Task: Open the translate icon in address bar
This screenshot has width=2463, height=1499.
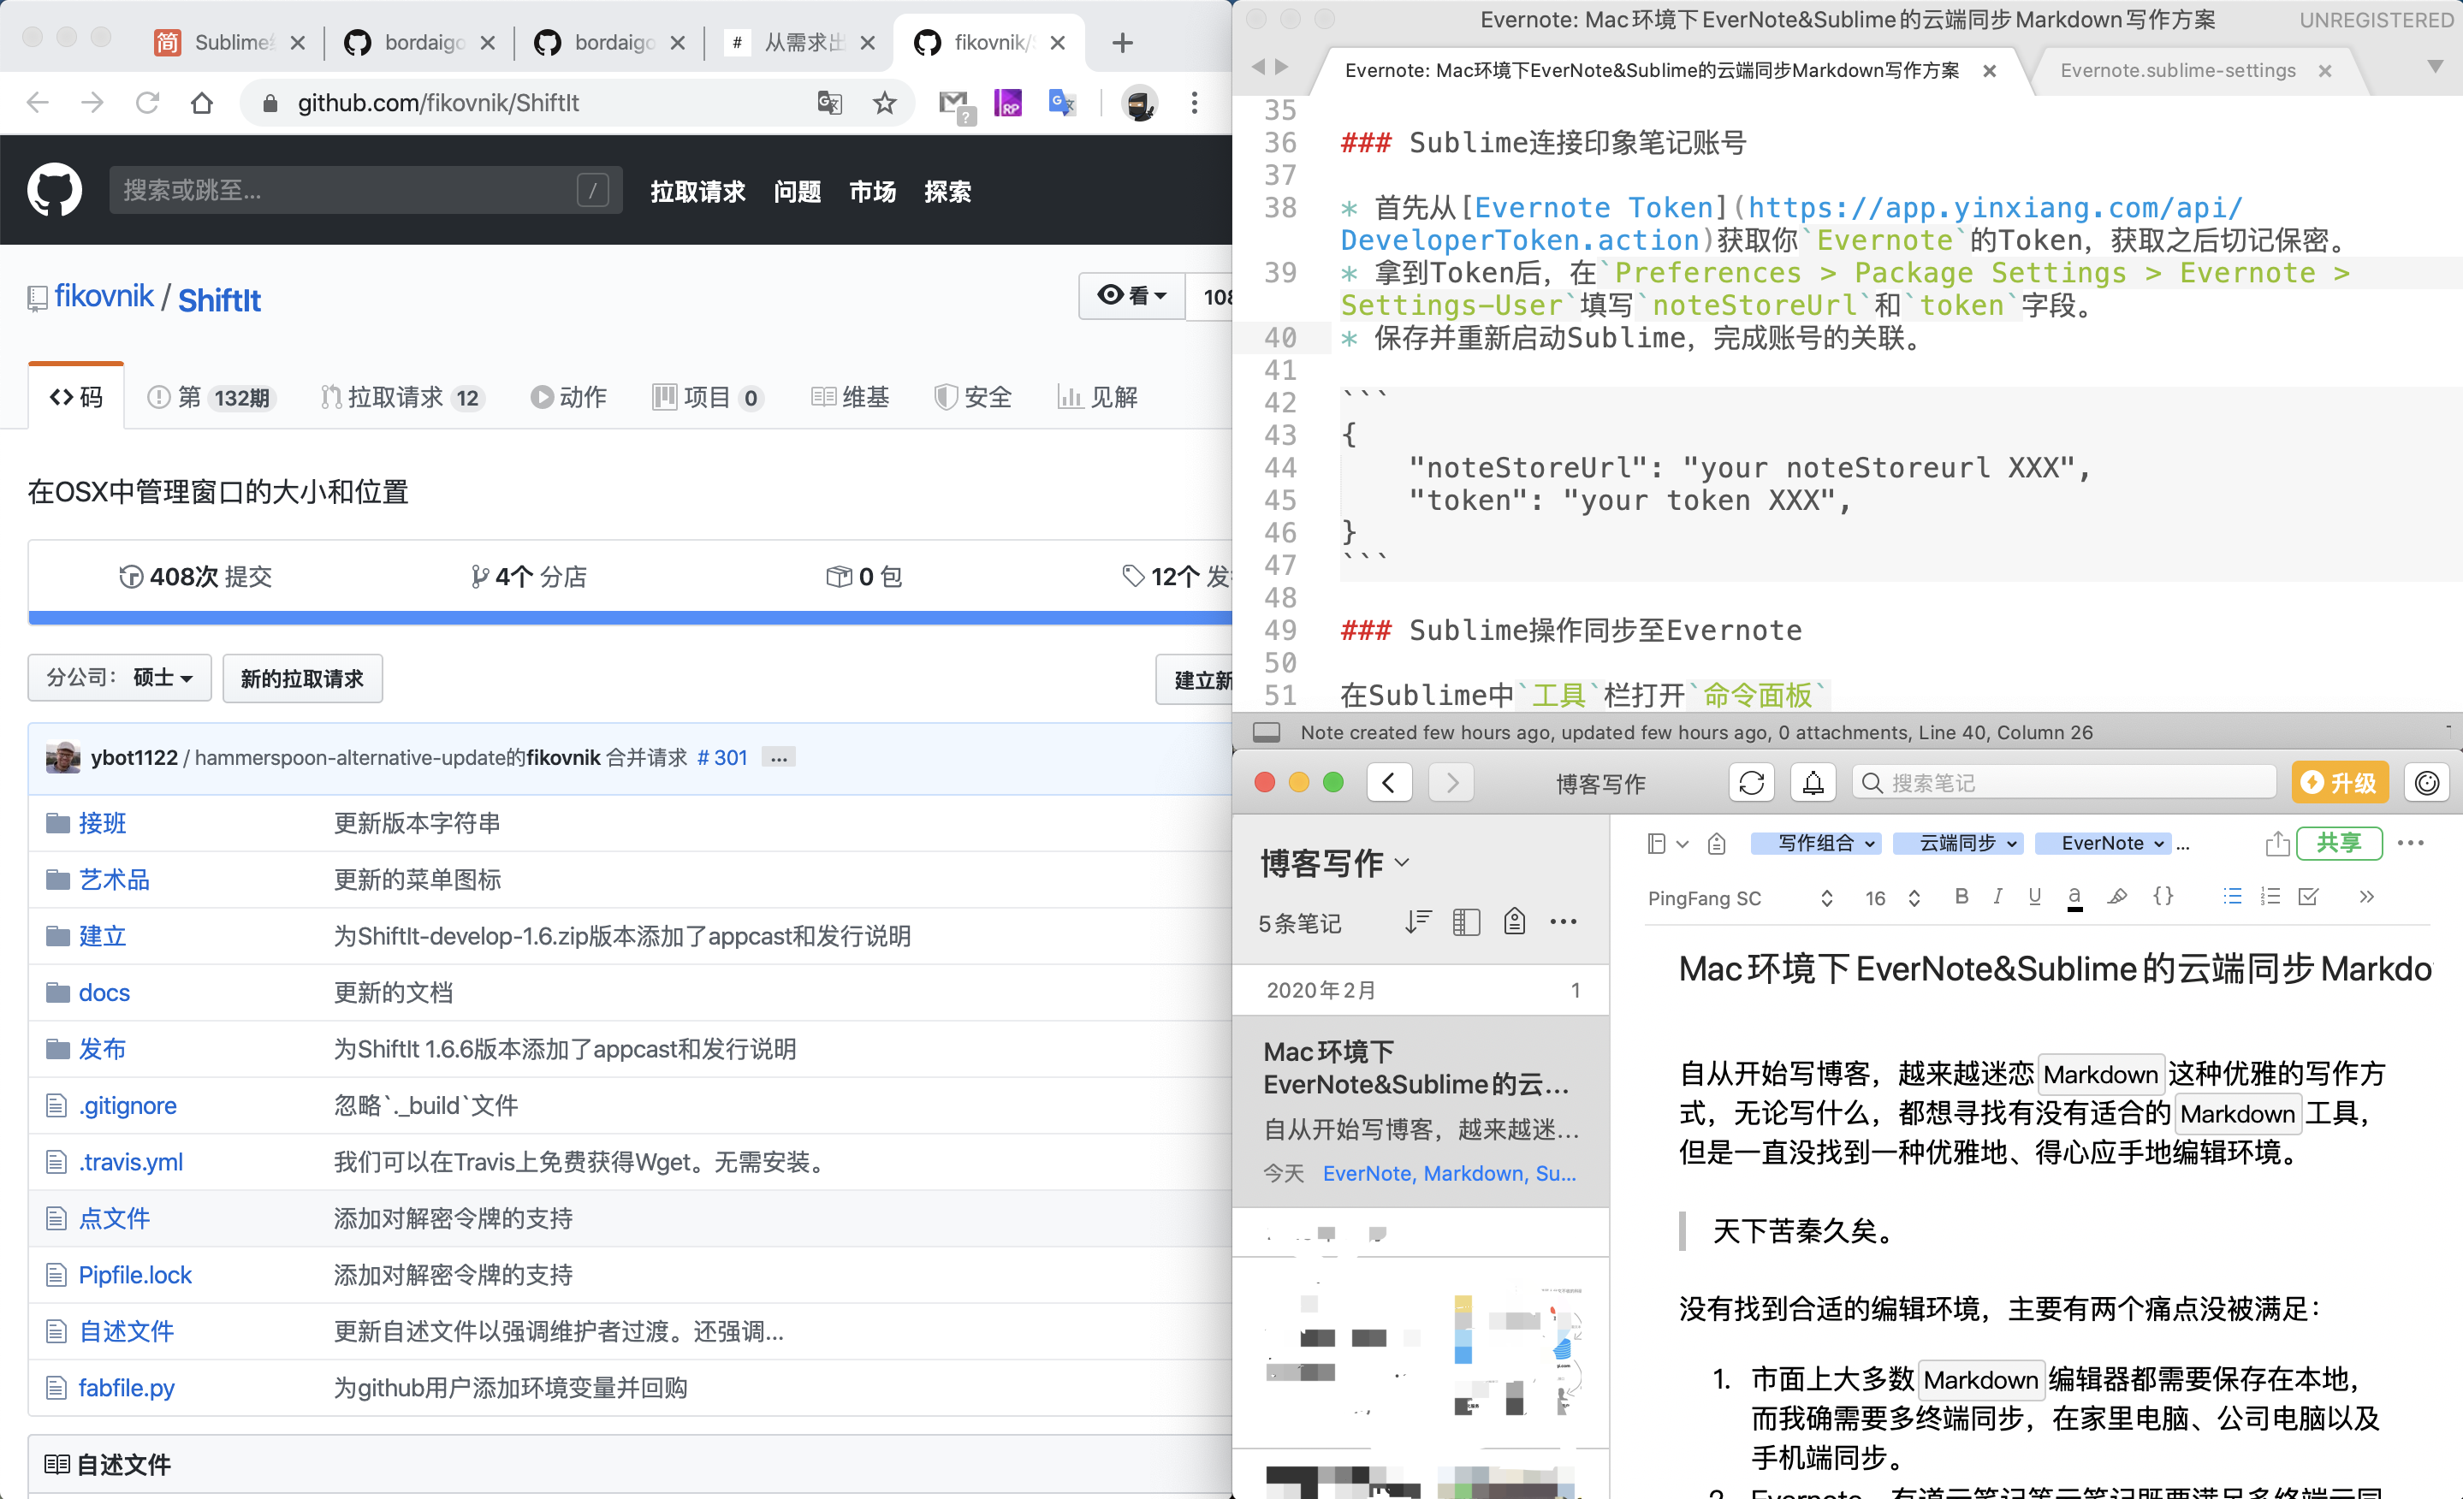Action: (829, 102)
